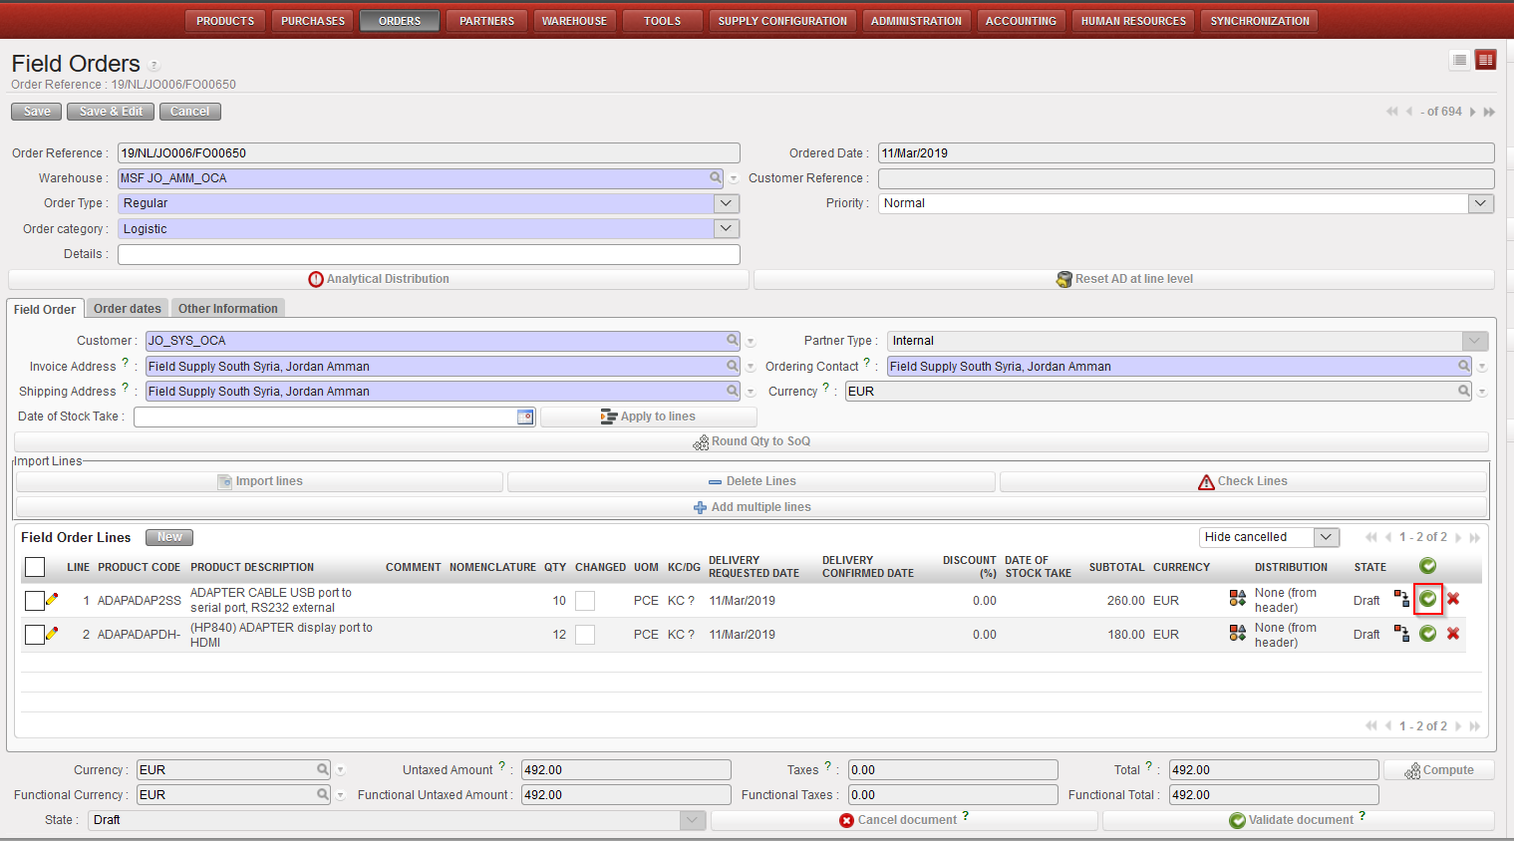Validate line 1 with the green check icon
Viewport: 1514px width, 841px height.
pos(1427,599)
